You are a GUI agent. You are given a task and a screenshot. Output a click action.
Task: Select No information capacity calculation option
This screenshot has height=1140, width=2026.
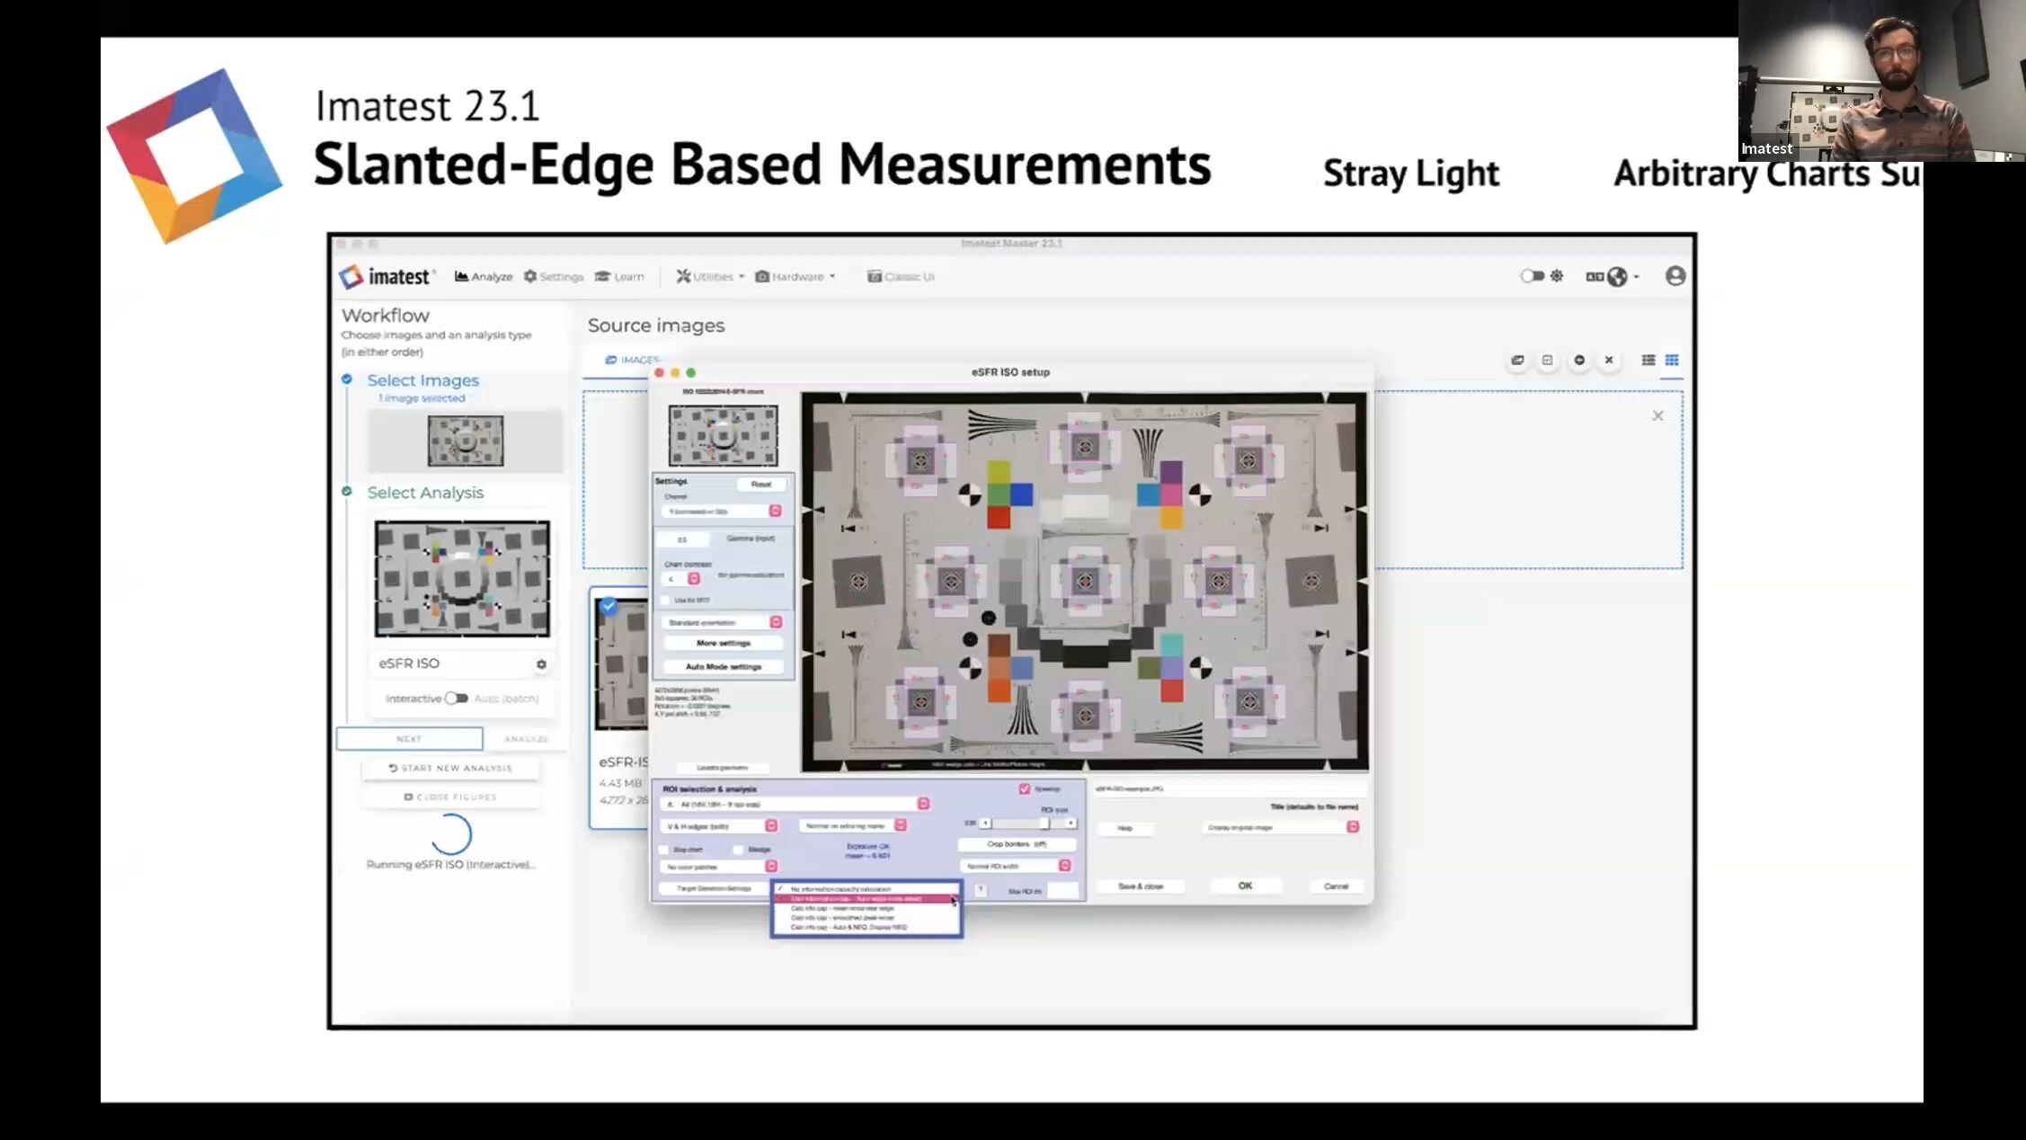tap(867, 888)
